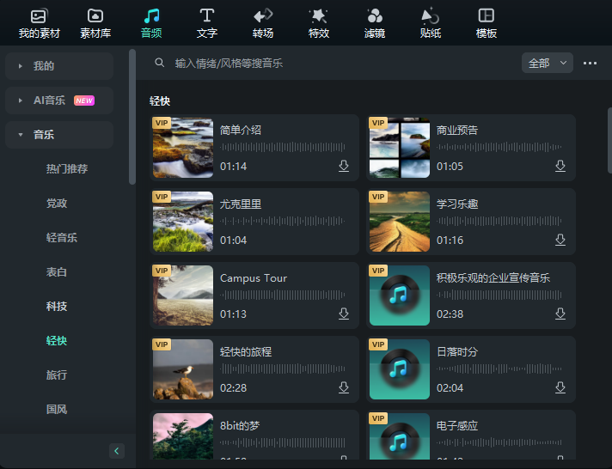The image size is (612, 469).
Task: Collapse the sidebar with the green arrow
Action: click(x=117, y=451)
